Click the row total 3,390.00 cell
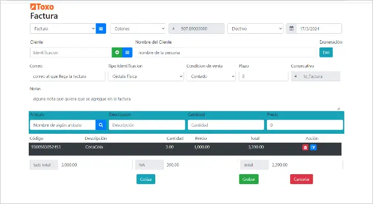Viewport: 373px width, 204px height. tap(256, 147)
